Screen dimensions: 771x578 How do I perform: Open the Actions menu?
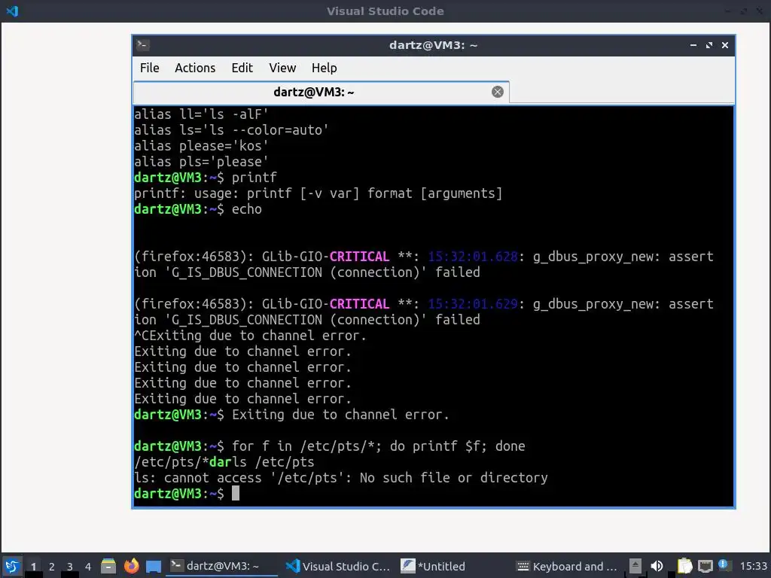195,68
